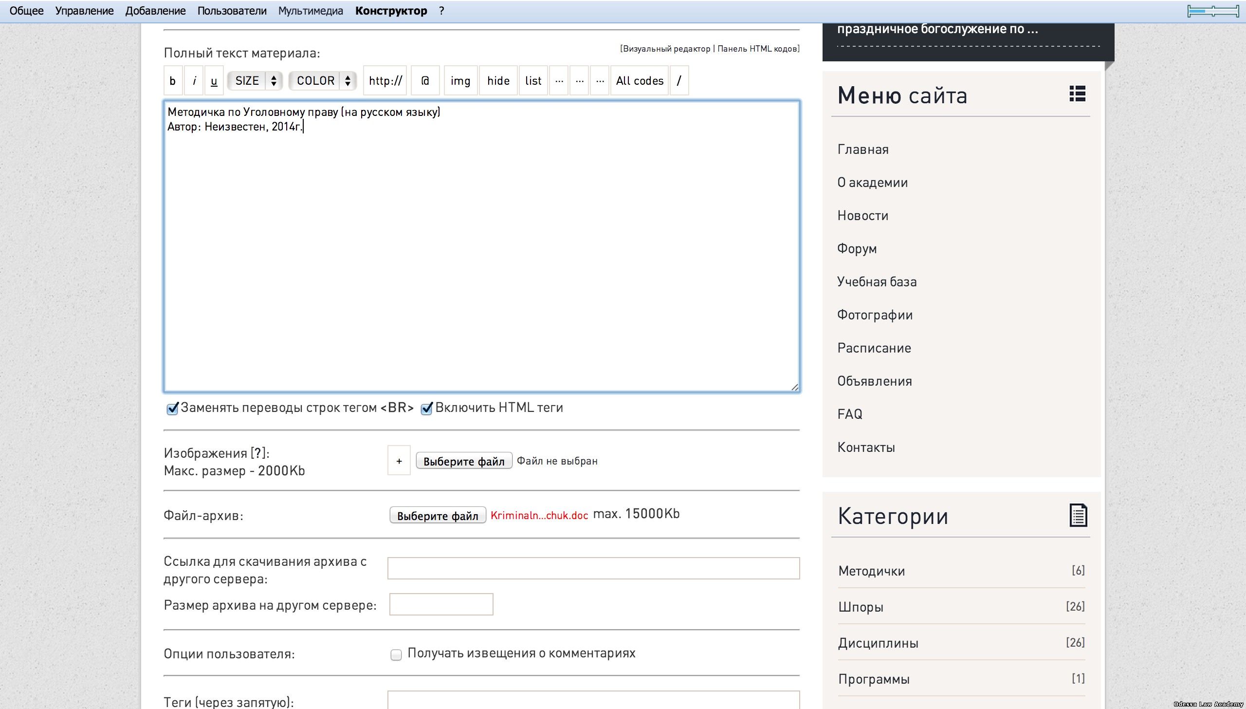Choose an image file via Выберите файл

coord(464,461)
